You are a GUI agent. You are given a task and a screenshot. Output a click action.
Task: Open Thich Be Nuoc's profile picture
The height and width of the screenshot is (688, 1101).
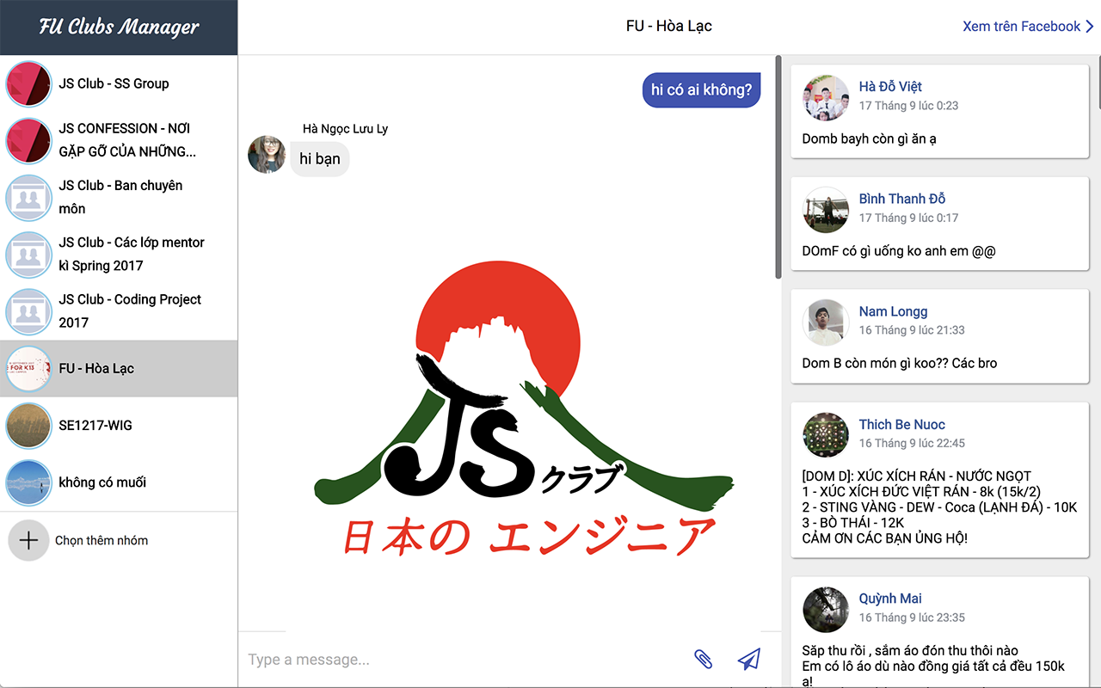(826, 435)
